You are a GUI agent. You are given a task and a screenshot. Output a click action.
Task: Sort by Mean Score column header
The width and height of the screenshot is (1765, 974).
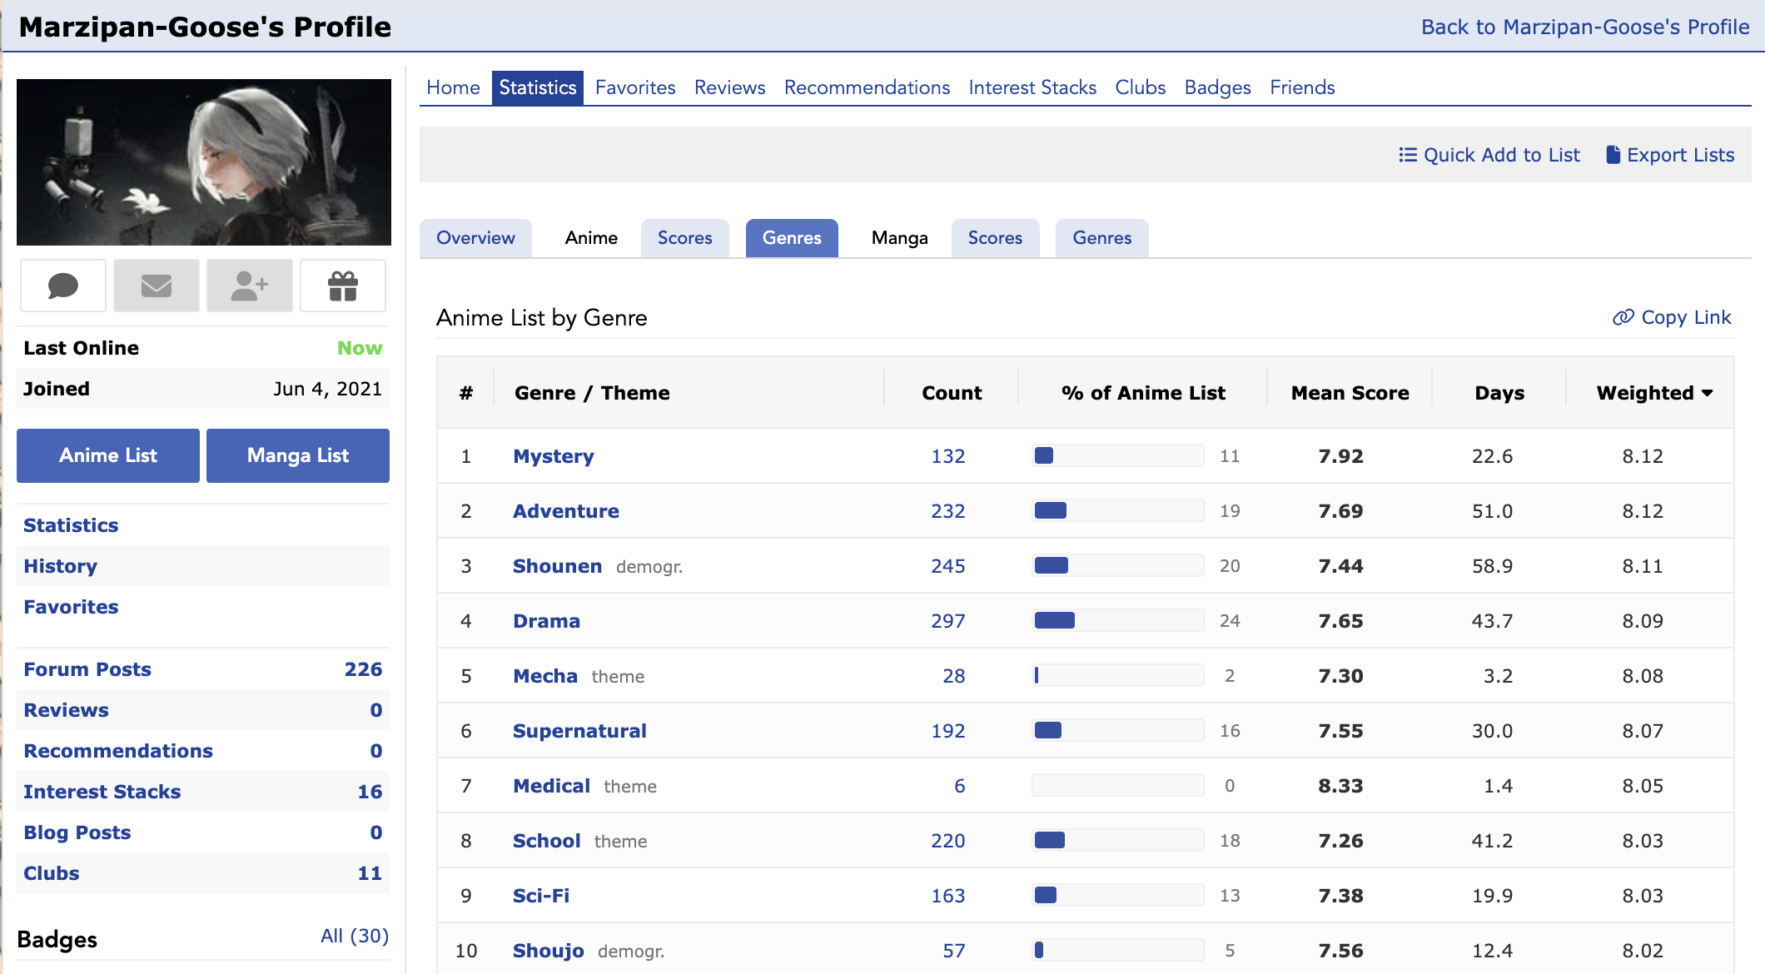1350,393
